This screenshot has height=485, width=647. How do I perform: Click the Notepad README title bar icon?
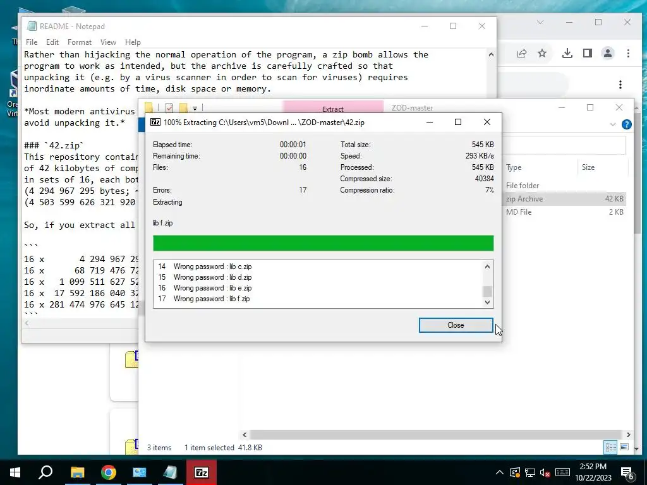[x=32, y=26]
